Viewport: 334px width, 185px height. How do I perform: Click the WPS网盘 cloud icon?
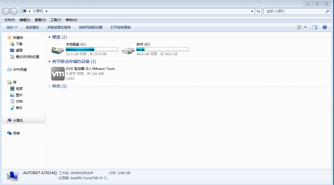[x=9, y=69]
